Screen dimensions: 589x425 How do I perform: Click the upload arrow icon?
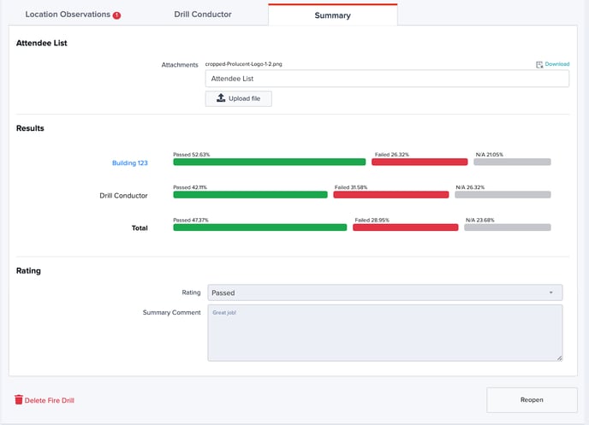point(221,97)
